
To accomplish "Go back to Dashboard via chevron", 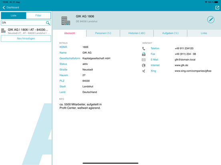I will [x=4, y=8].
